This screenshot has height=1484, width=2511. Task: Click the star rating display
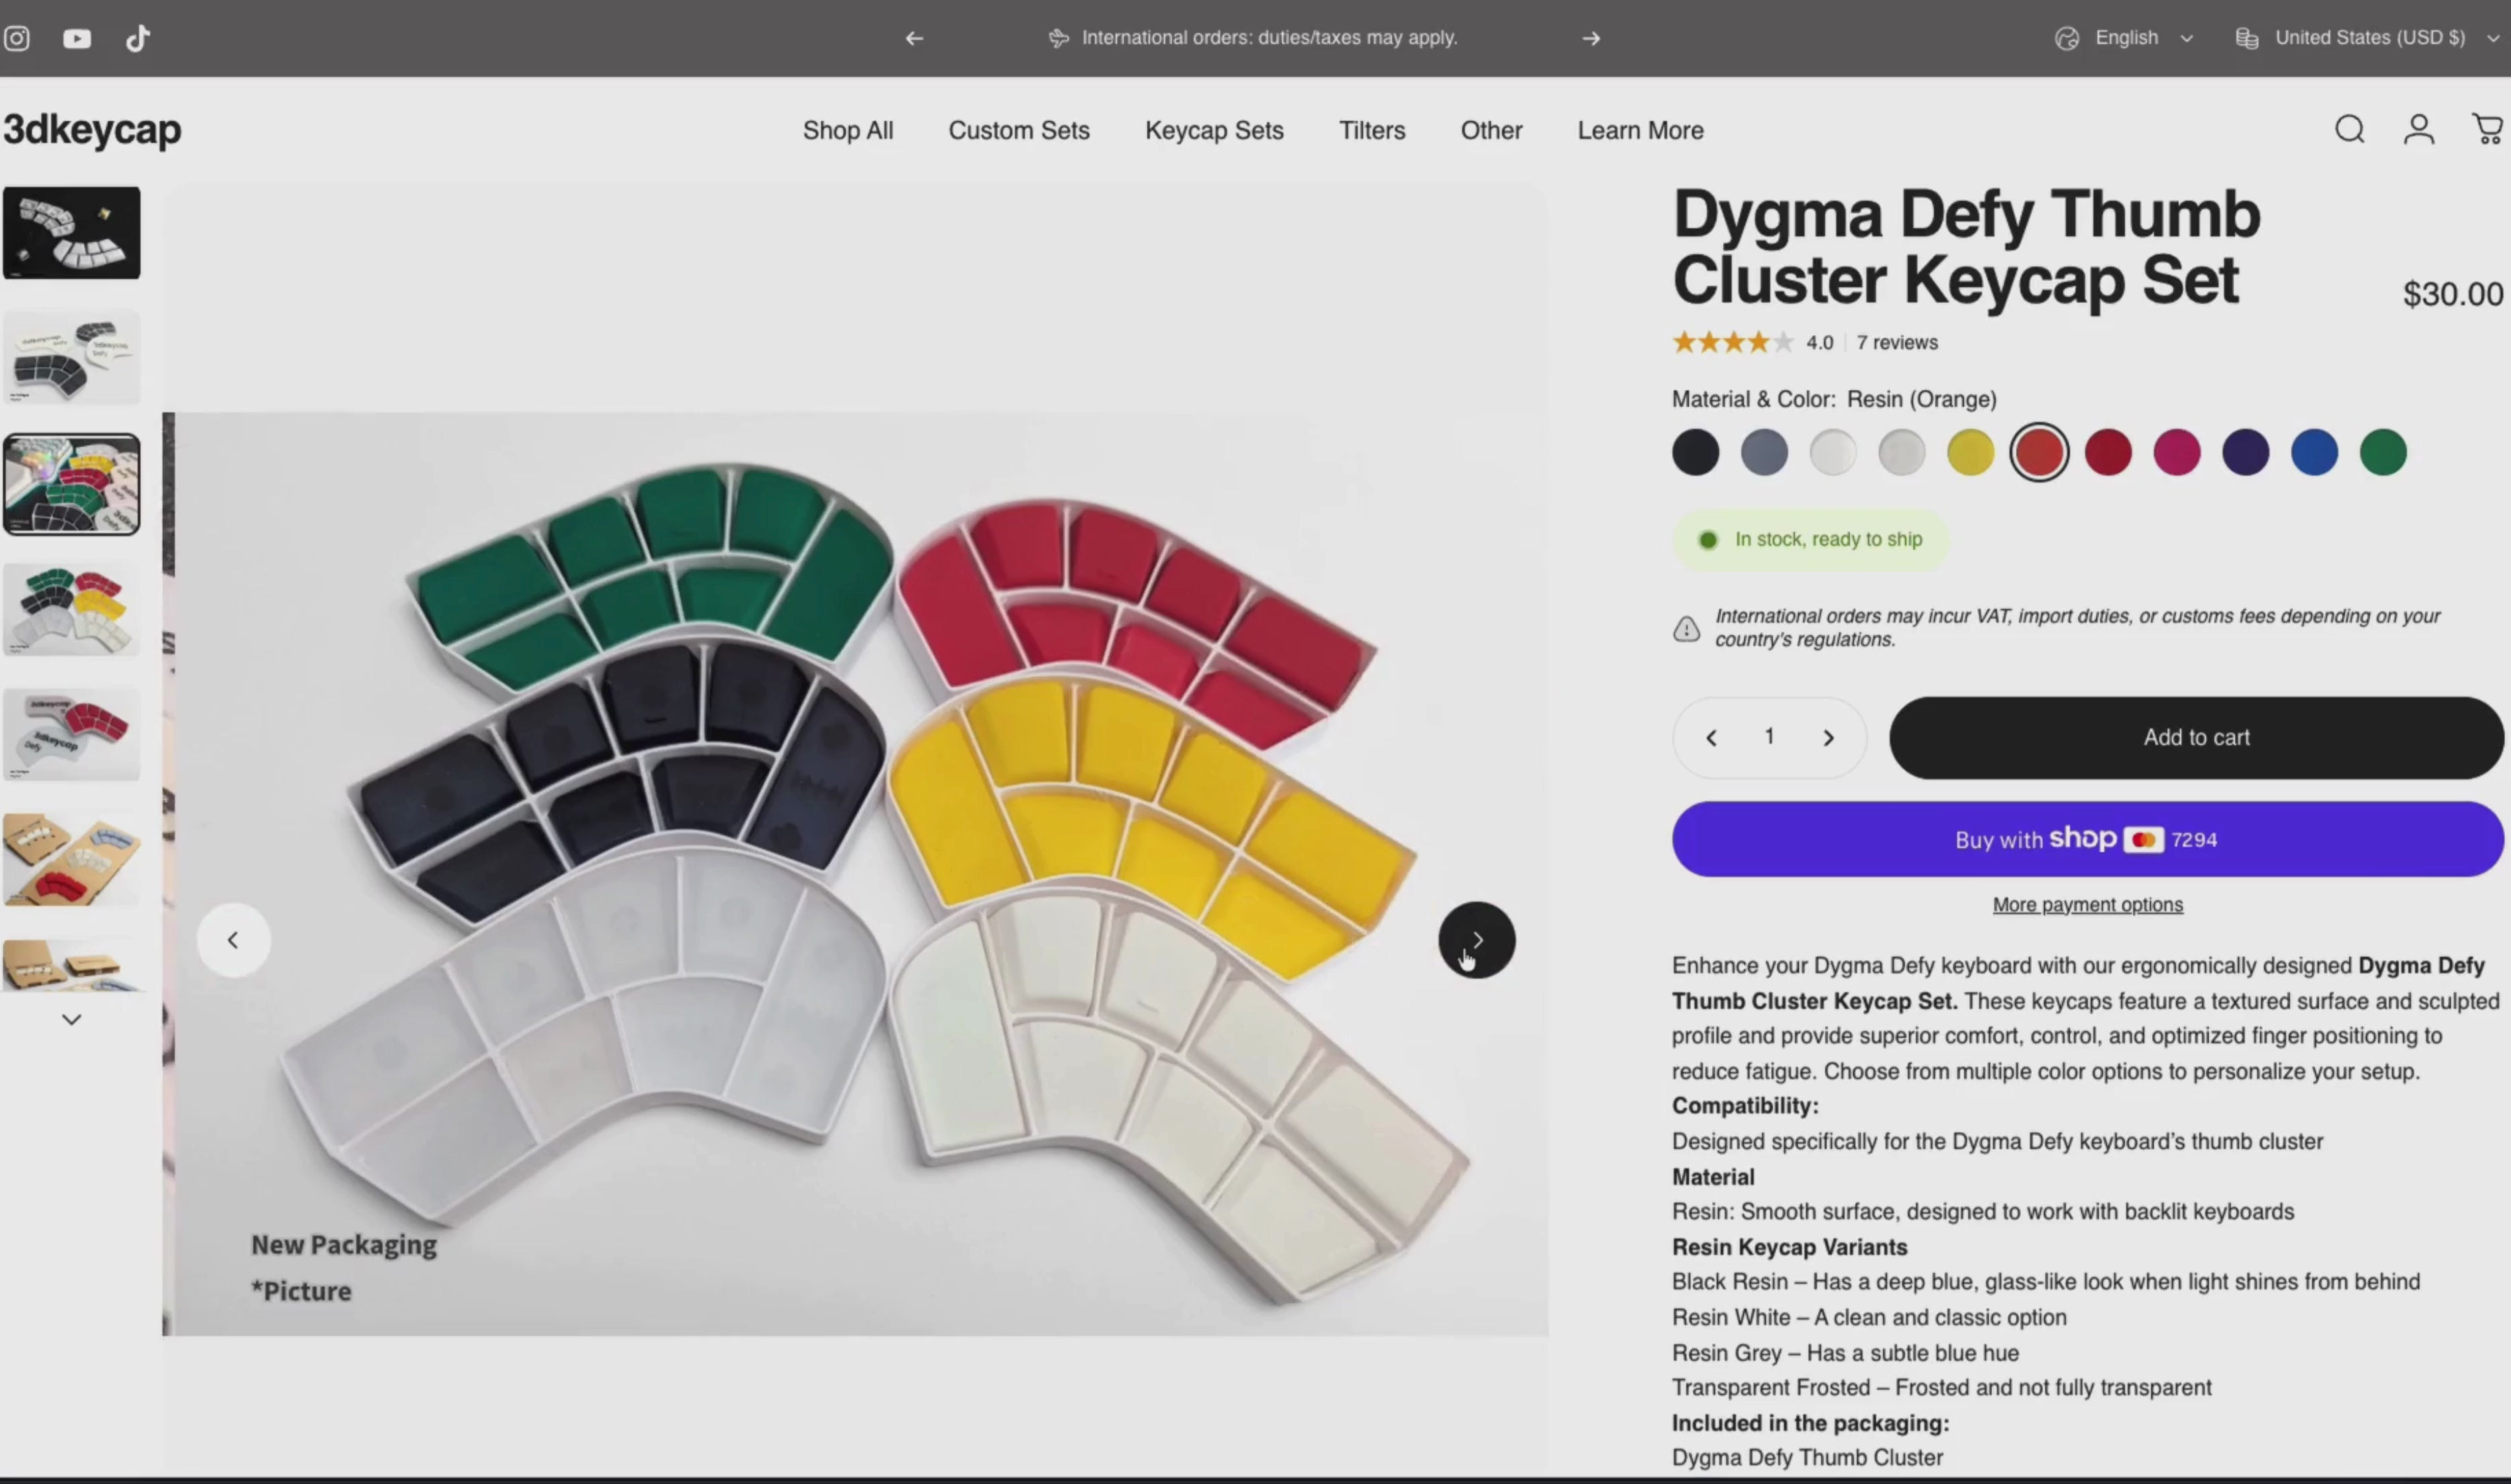click(x=1733, y=342)
